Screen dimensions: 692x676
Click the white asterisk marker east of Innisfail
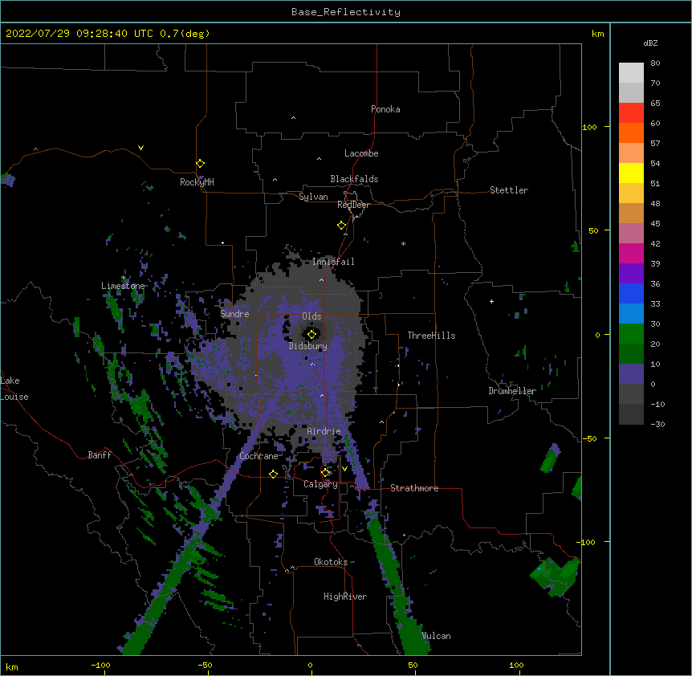click(x=403, y=243)
